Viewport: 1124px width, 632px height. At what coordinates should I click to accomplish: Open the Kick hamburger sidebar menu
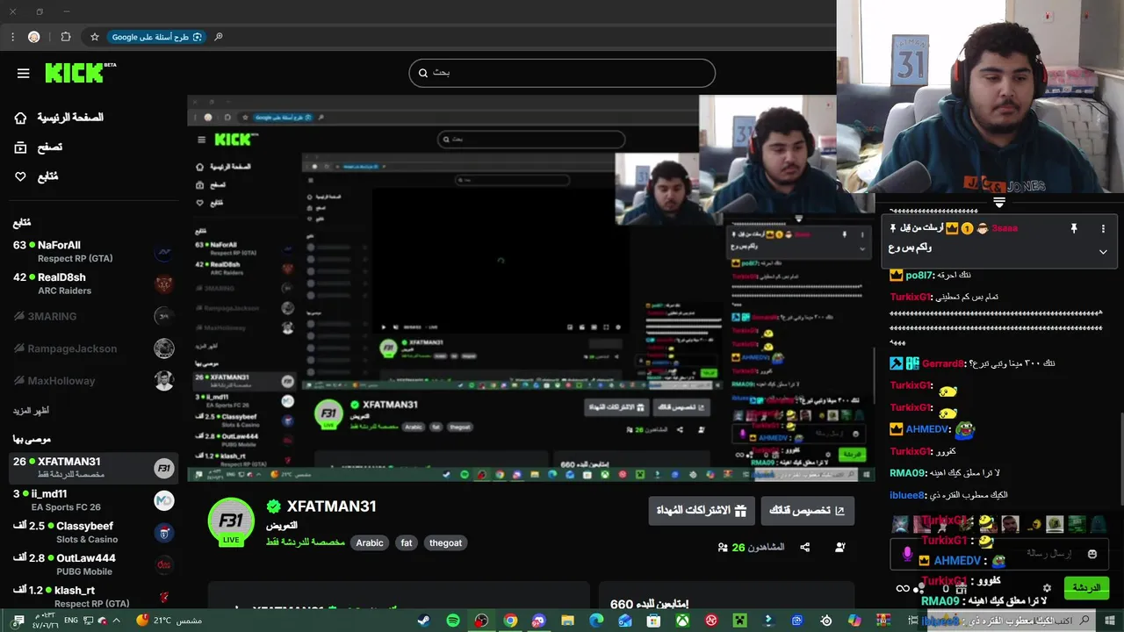24,74
